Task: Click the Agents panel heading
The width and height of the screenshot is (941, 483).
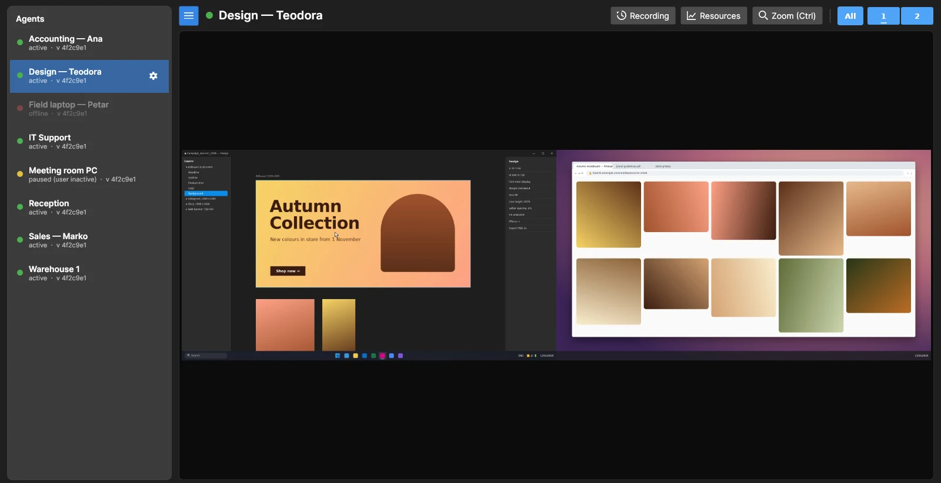Action: [30, 19]
